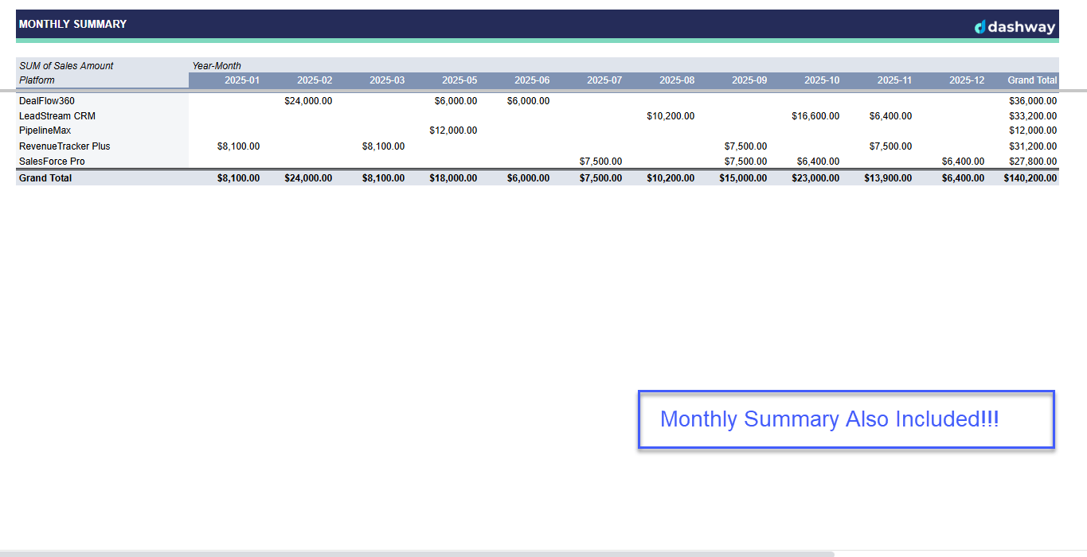The width and height of the screenshot is (1087, 557).
Task: Select RevenueTracker Plus $31,200.00 grand total
Action: (x=1033, y=146)
